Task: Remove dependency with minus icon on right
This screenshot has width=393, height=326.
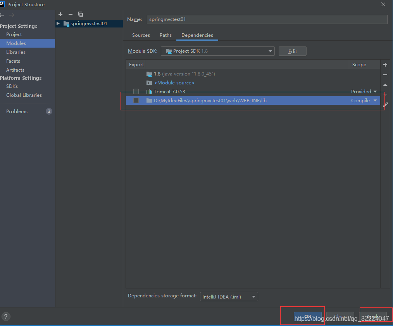Action: tap(385, 75)
